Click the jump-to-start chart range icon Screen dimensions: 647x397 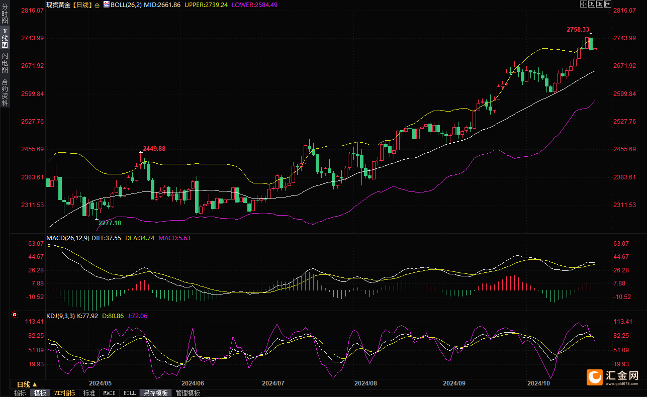[592, 4]
